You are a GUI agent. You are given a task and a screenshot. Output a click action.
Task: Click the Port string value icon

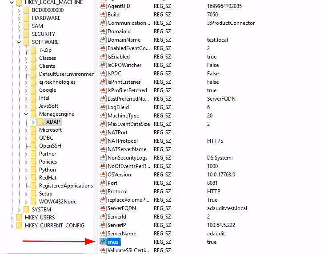(103, 183)
